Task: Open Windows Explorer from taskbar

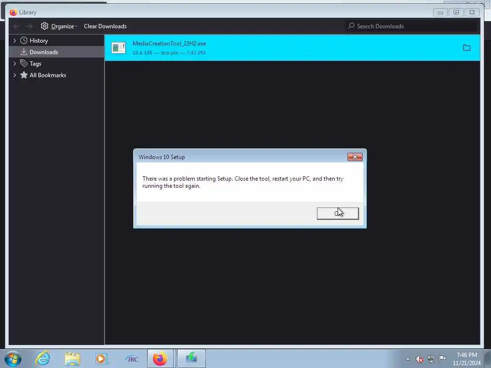Action: 72,359
